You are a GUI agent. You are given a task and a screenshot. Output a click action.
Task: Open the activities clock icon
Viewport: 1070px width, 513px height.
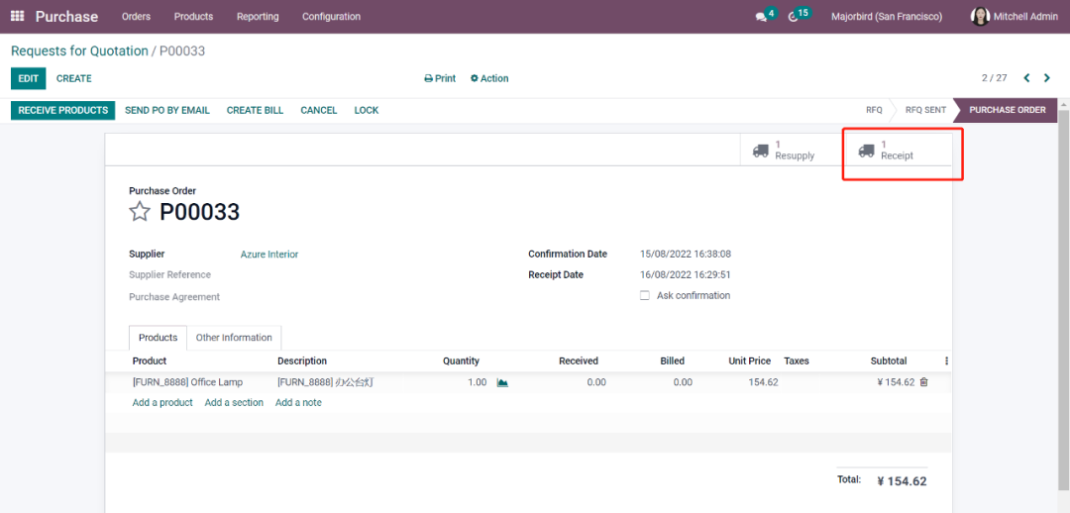tap(794, 17)
